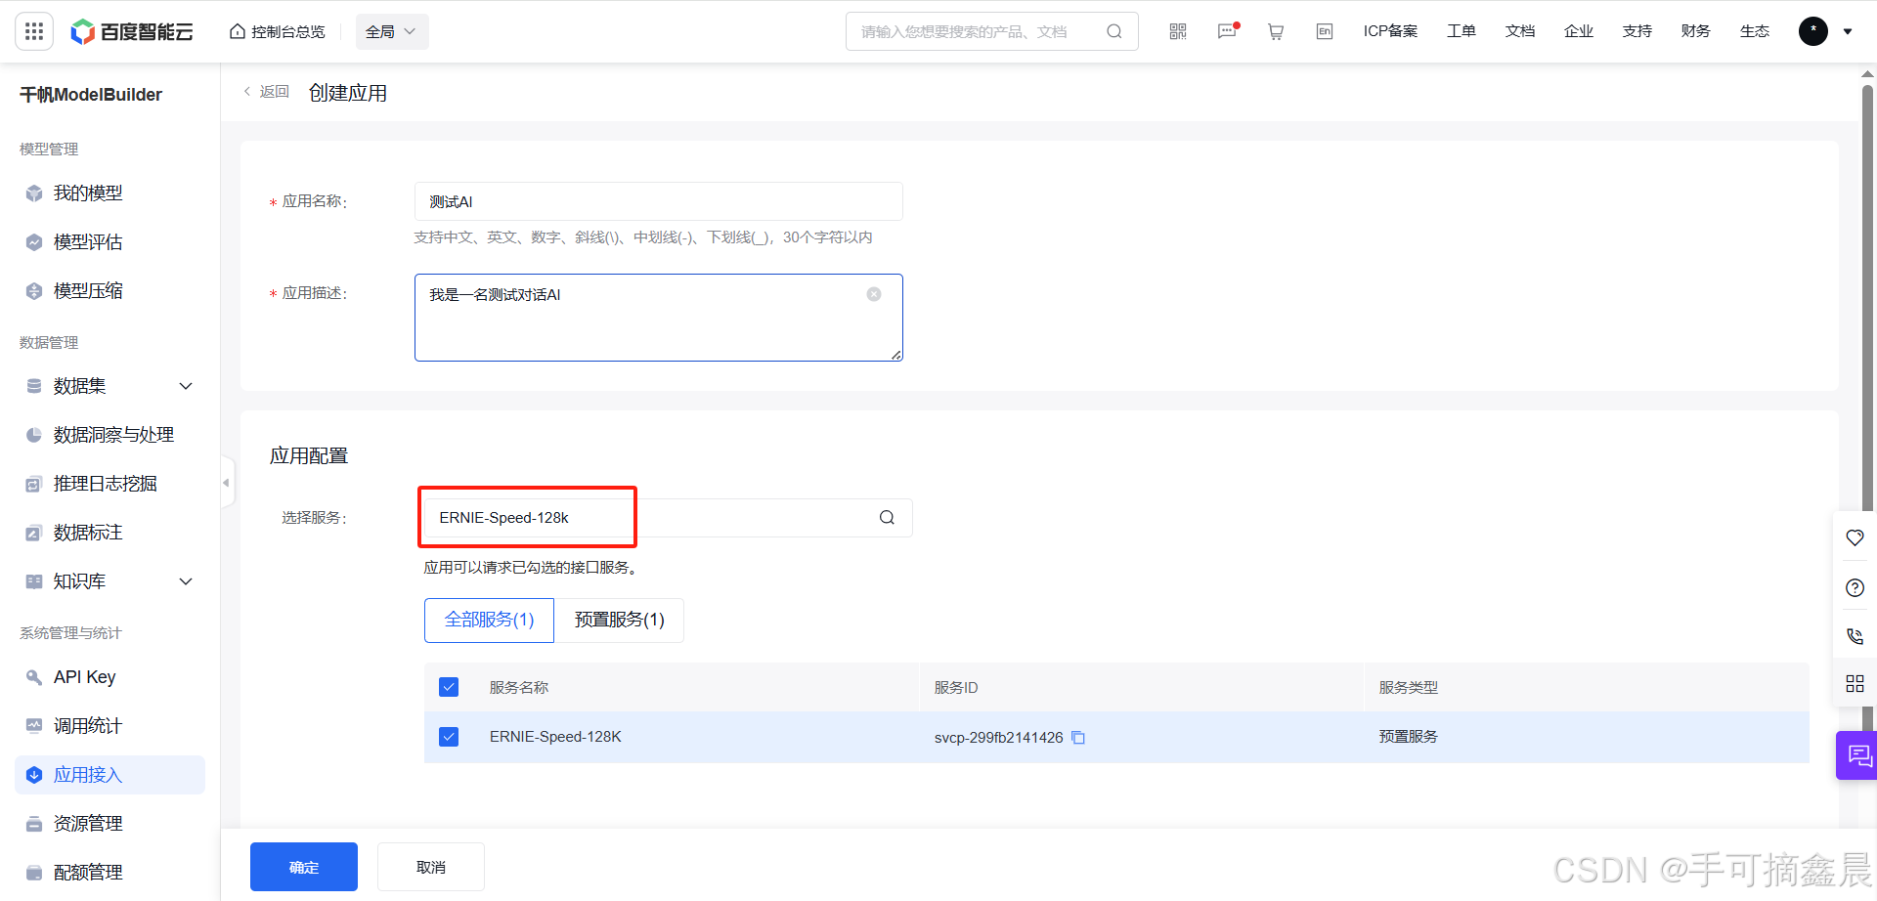This screenshot has height=901, width=1877.
Task: Click the 应用名称 input field
Action: click(x=658, y=201)
